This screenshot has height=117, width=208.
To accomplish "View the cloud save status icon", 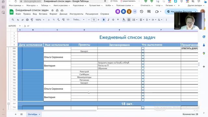I will (x=62, y=10).
